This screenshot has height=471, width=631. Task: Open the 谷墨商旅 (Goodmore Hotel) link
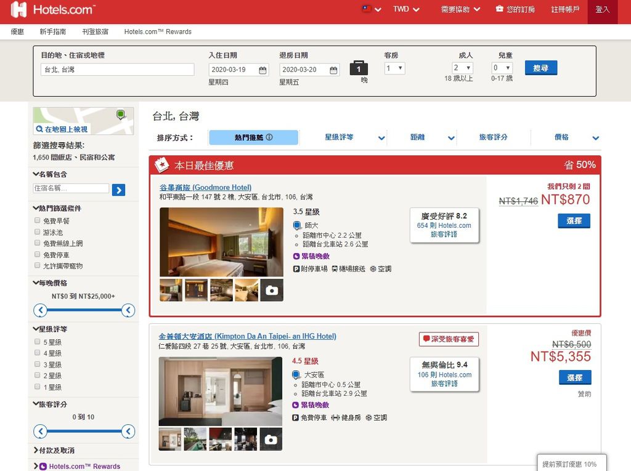click(205, 187)
